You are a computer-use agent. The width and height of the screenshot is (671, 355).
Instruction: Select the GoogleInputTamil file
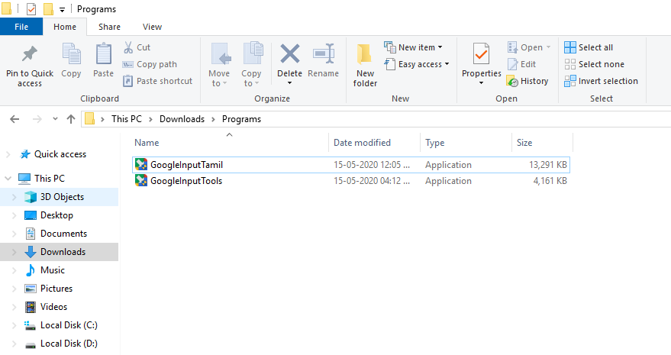351,165
